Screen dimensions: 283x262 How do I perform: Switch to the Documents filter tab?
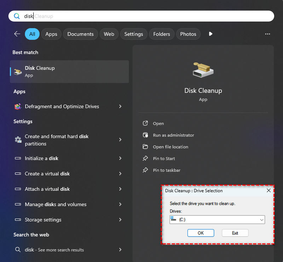[81, 34]
